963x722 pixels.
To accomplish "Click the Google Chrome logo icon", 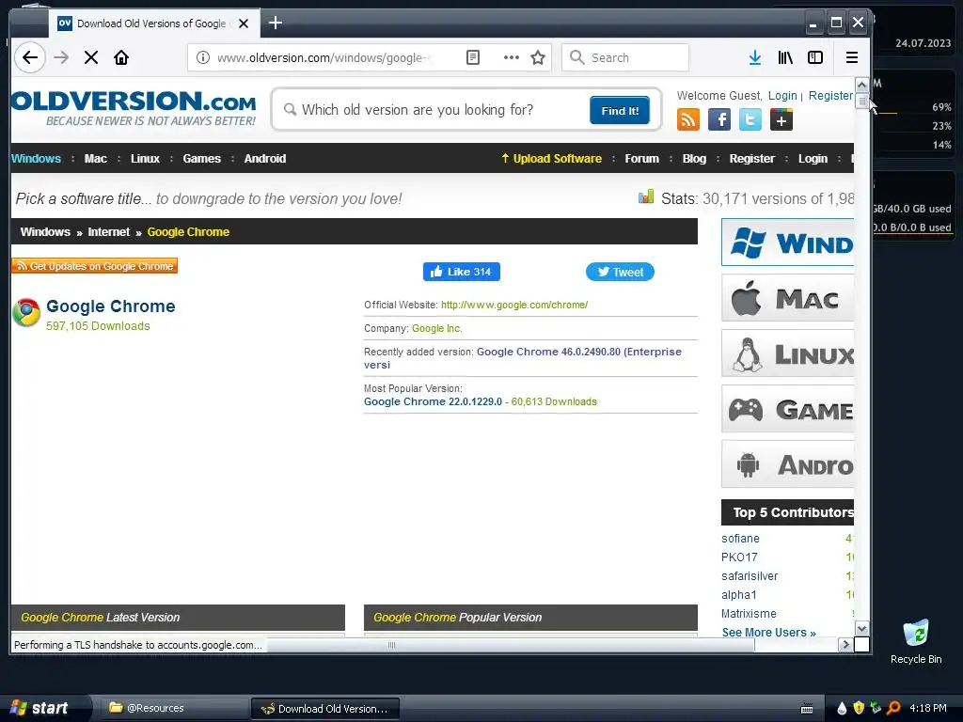I will coord(26,313).
